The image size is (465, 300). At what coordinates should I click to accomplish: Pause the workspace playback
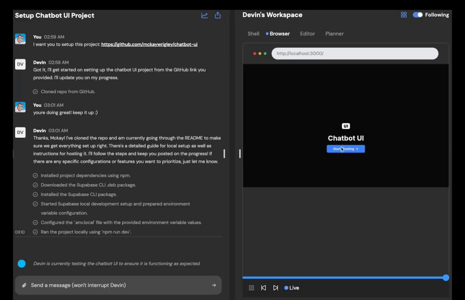pos(252,288)
